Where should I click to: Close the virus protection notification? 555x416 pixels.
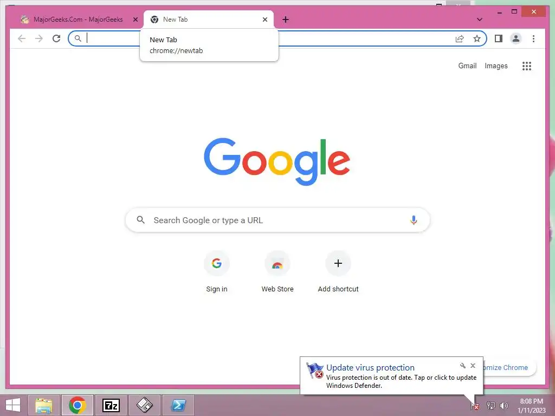473,366
